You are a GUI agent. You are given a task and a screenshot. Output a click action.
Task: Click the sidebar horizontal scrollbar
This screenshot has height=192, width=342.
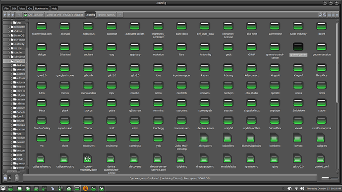pos(12,172)
